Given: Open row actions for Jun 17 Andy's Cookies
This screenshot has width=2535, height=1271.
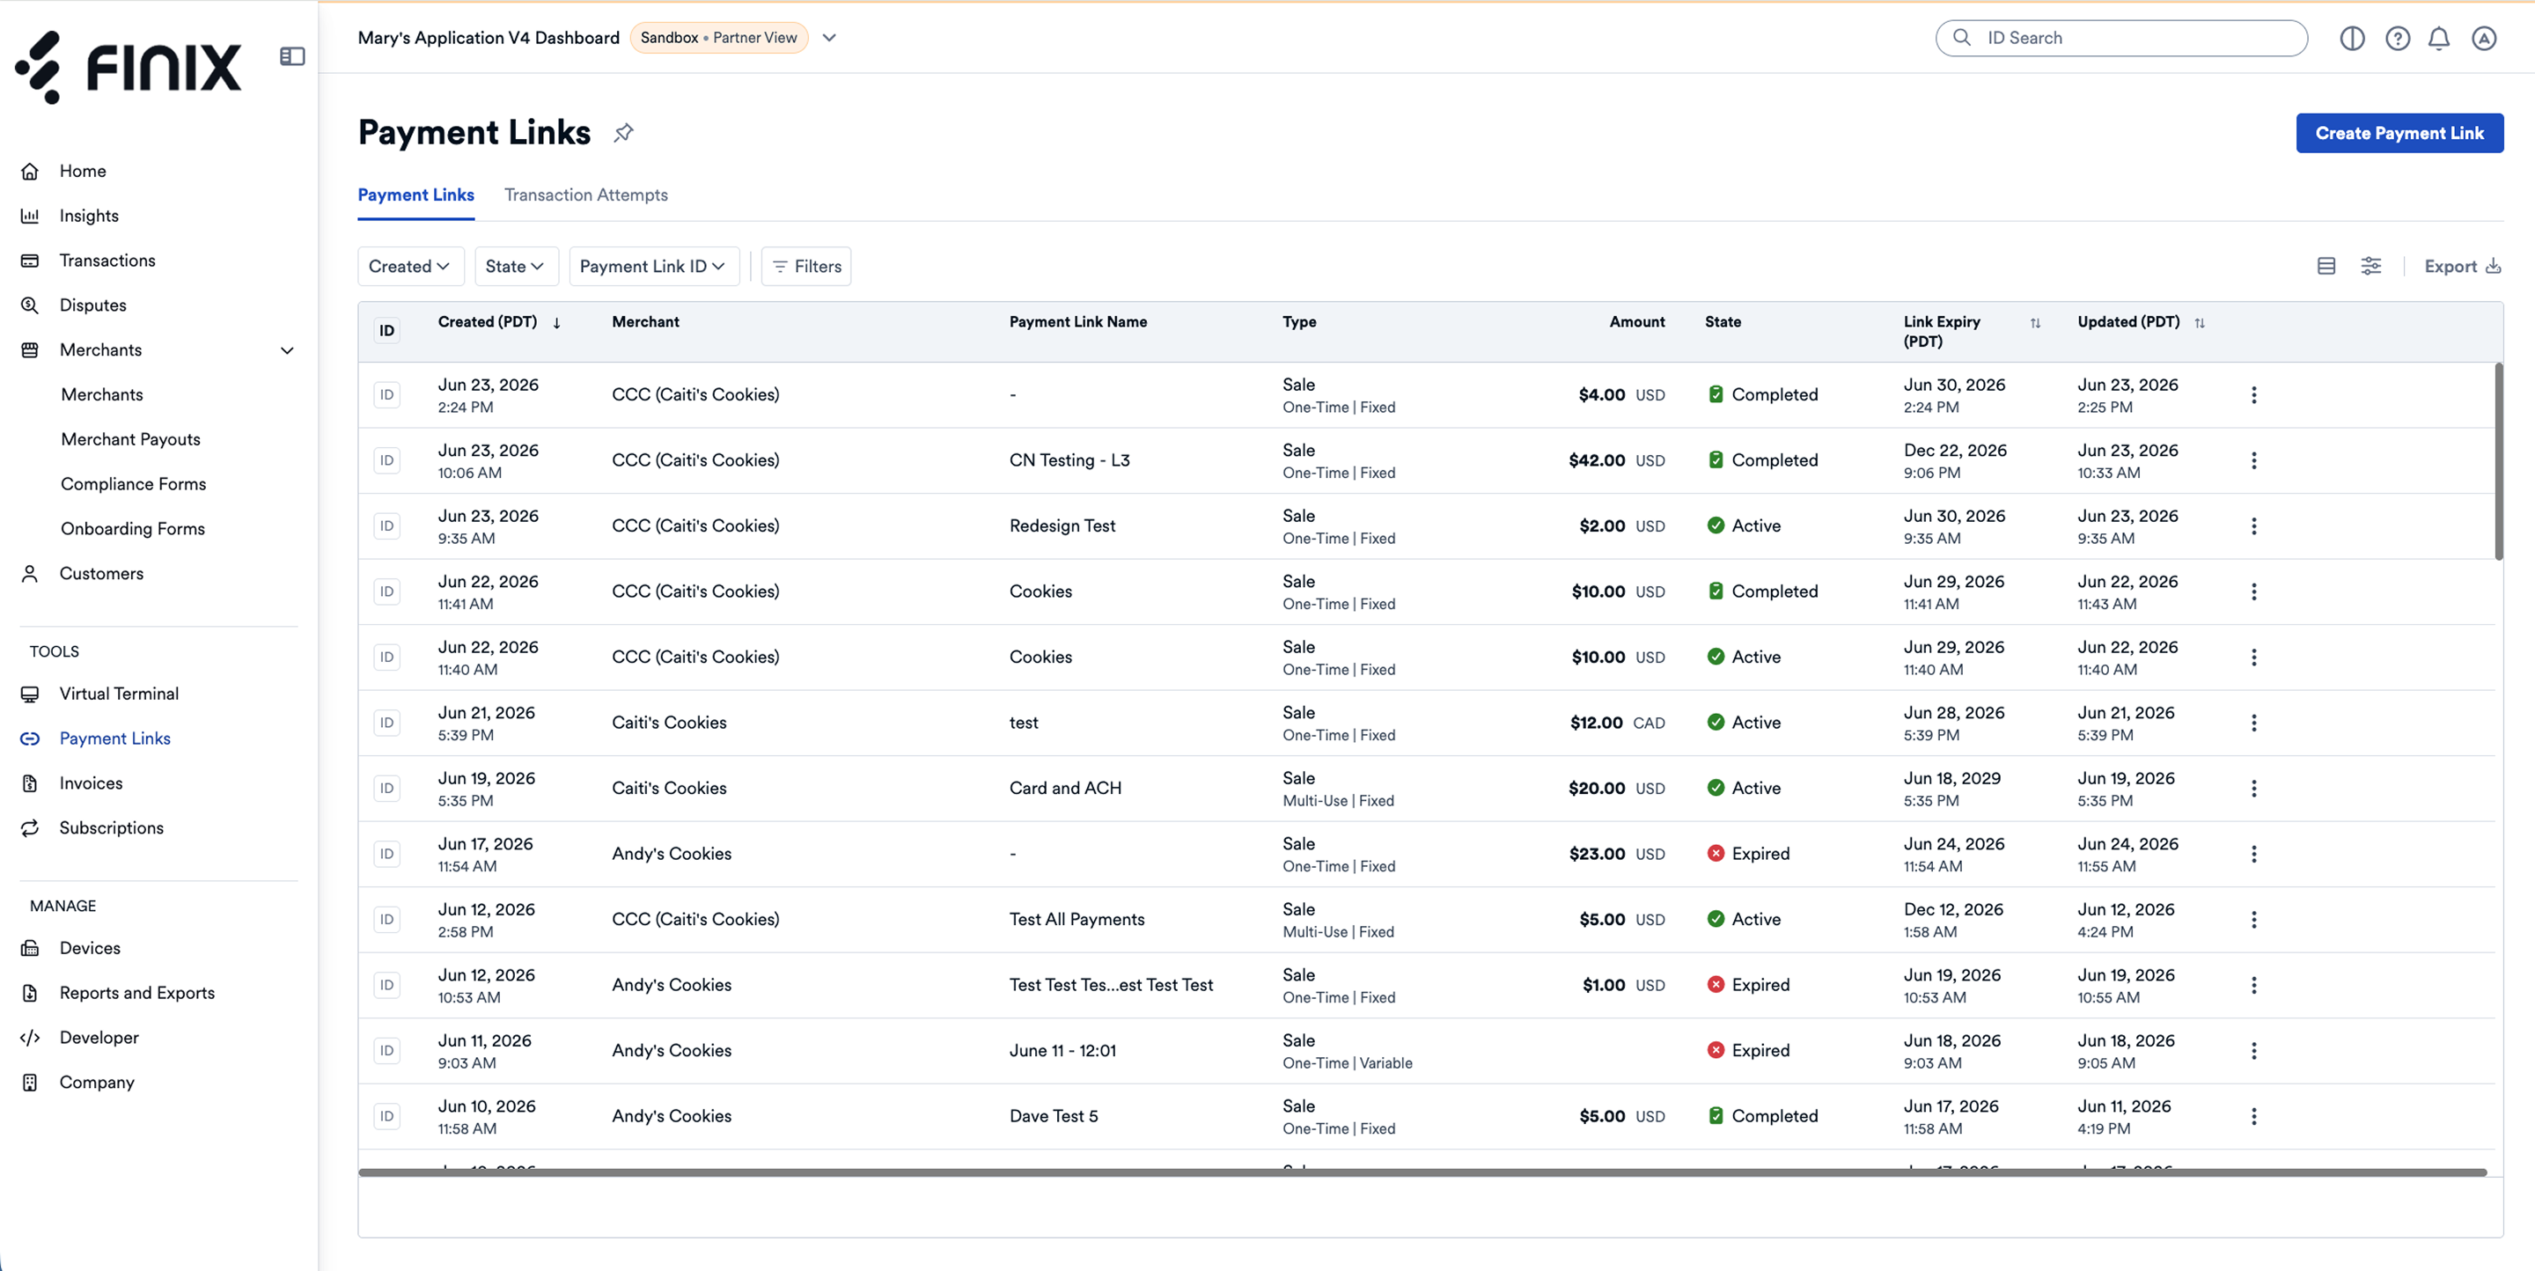Looking at the screenshot, I should 2253,854.
